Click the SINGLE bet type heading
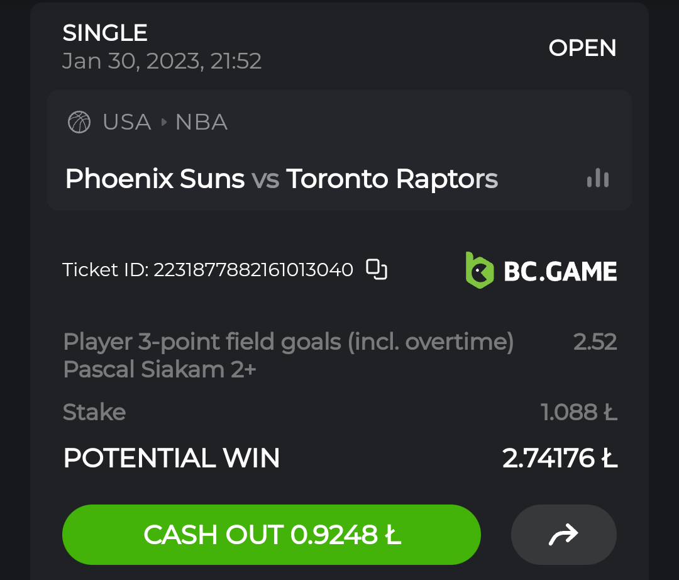This screenshot has width=679, height=580. pyautogui.click(x=105, y=33)
